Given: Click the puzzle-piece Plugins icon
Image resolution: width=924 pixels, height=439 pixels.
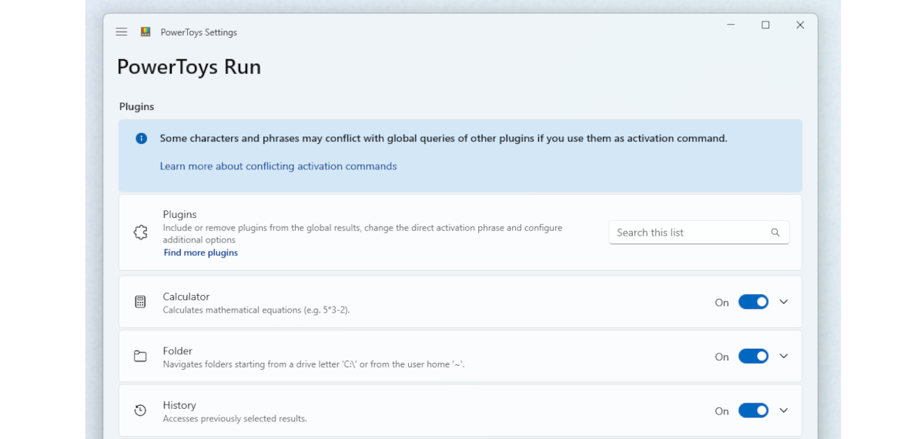Looking at the screenshot, I should tap(140, 233).
